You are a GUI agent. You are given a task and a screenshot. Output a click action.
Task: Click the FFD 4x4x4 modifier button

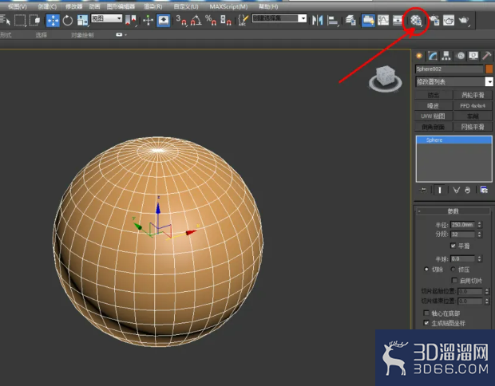pos(473,106)
